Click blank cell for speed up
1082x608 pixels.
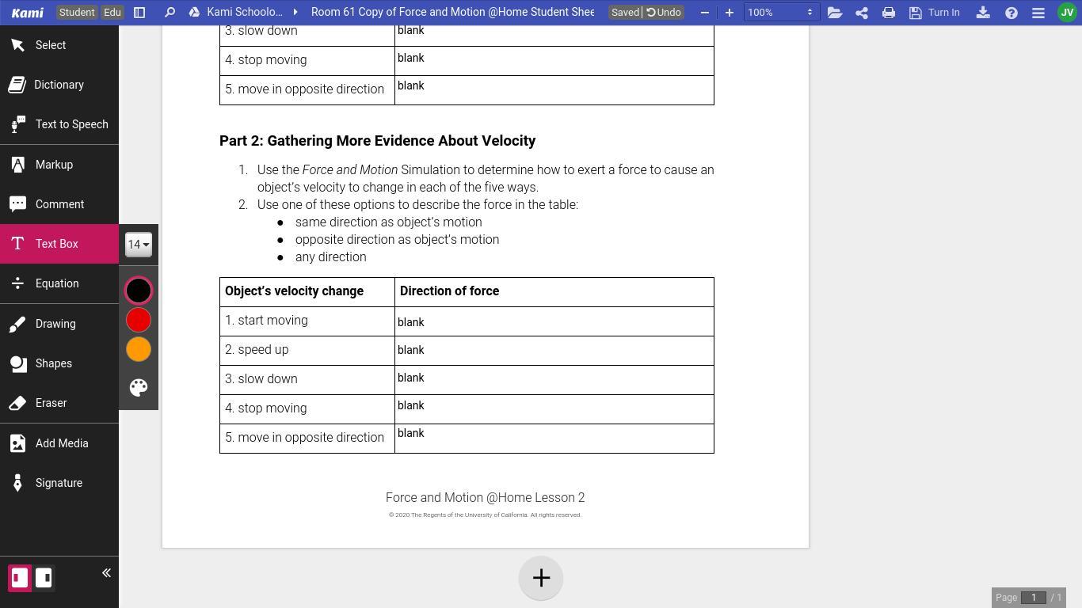(554, 351)
